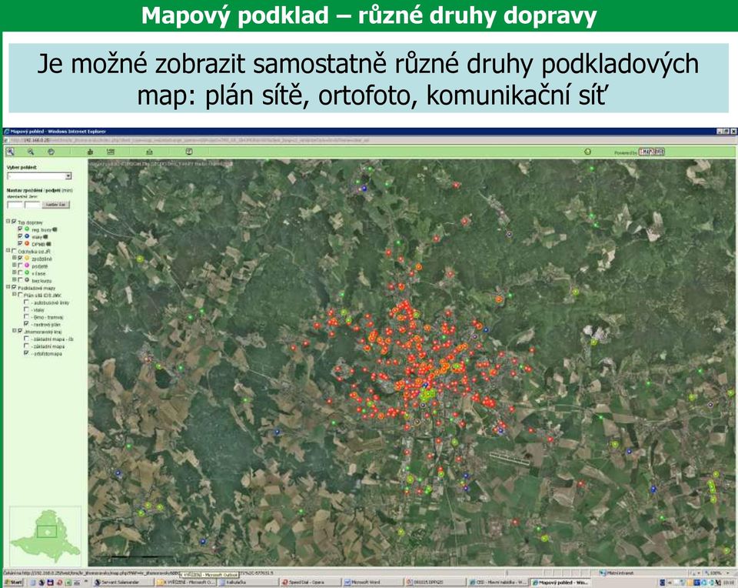
Task: Click the orange DPMB legend circle
Action: (27, 243)
